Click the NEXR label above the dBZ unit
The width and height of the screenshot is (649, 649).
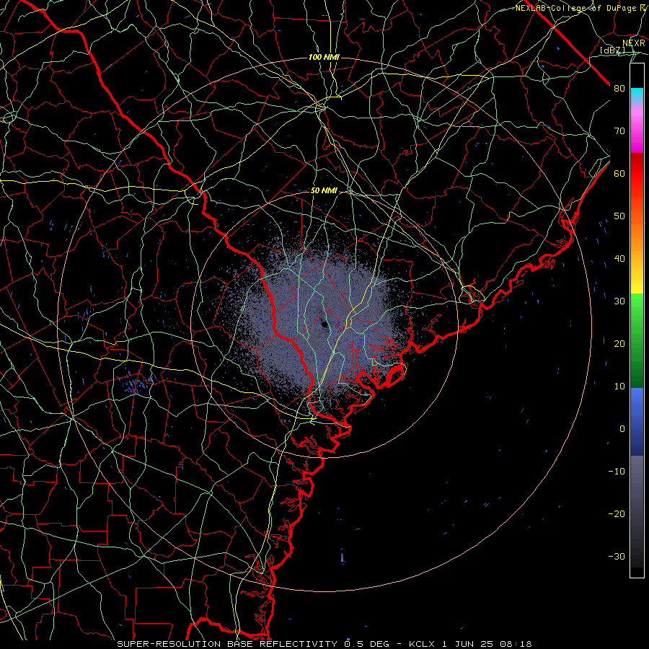tap(634, 43)
